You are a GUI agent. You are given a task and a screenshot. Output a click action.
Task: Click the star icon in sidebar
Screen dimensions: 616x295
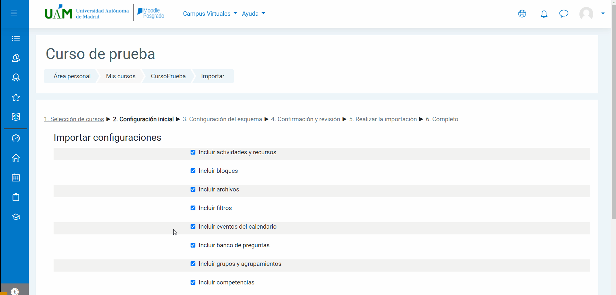(x=16, y=97)
